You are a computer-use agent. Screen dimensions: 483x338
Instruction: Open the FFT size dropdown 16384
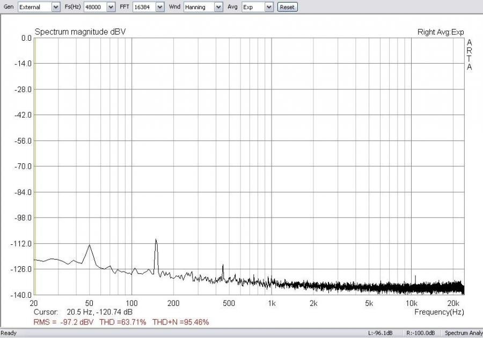tap(148, 7)
